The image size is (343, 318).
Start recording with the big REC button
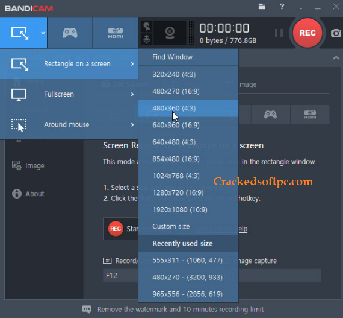click(307, 33)
